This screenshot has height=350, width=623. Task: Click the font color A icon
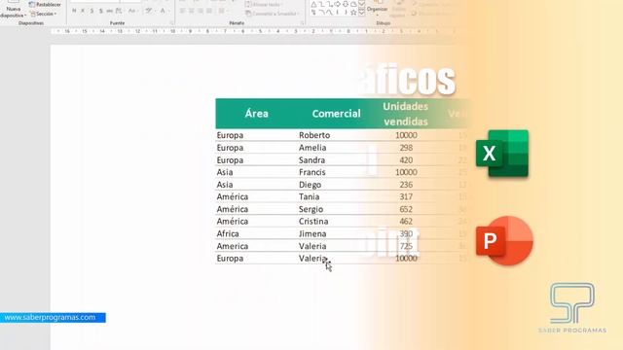point(163,11)
